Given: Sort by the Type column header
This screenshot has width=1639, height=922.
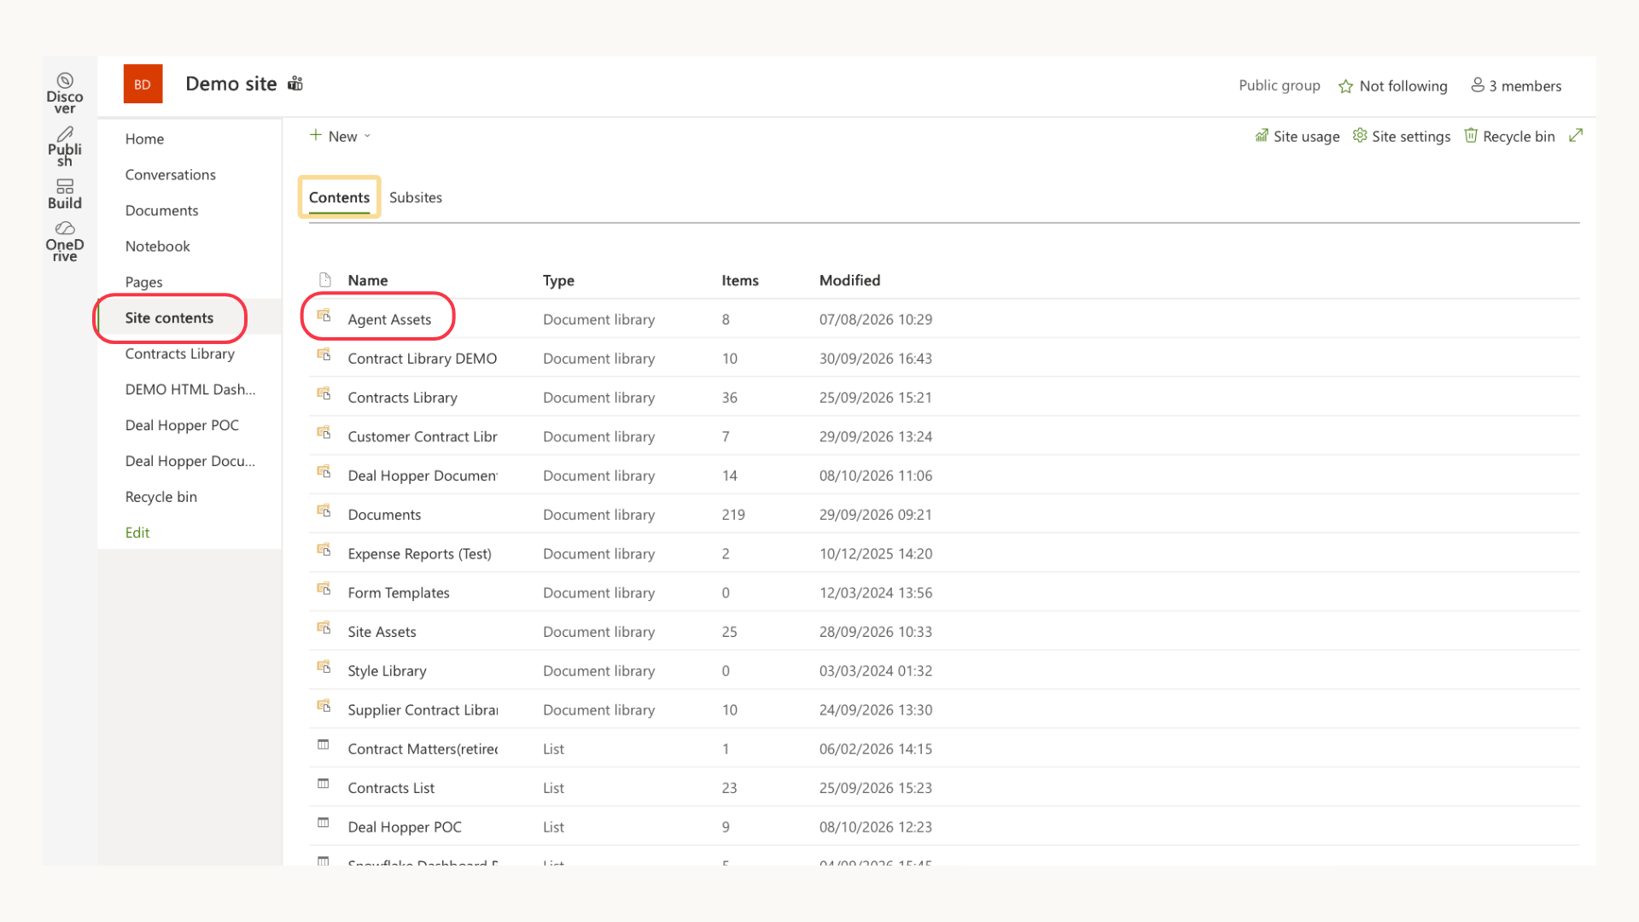Looking at the screenshot, I should pos(558,281).
